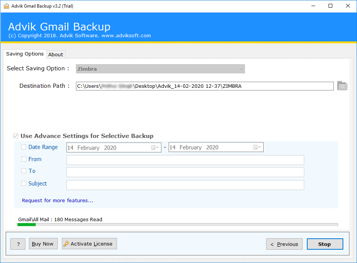Click the Buy Now button
357x263 pixels.
(43, 244)
